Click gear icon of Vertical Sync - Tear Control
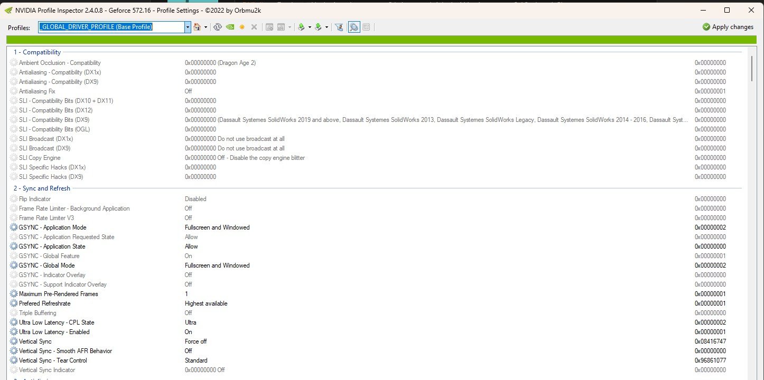764x380 pixels. 14,360
